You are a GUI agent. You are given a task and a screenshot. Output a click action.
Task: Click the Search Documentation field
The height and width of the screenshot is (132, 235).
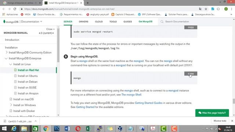pyautogui.click(x=195, y=22)
